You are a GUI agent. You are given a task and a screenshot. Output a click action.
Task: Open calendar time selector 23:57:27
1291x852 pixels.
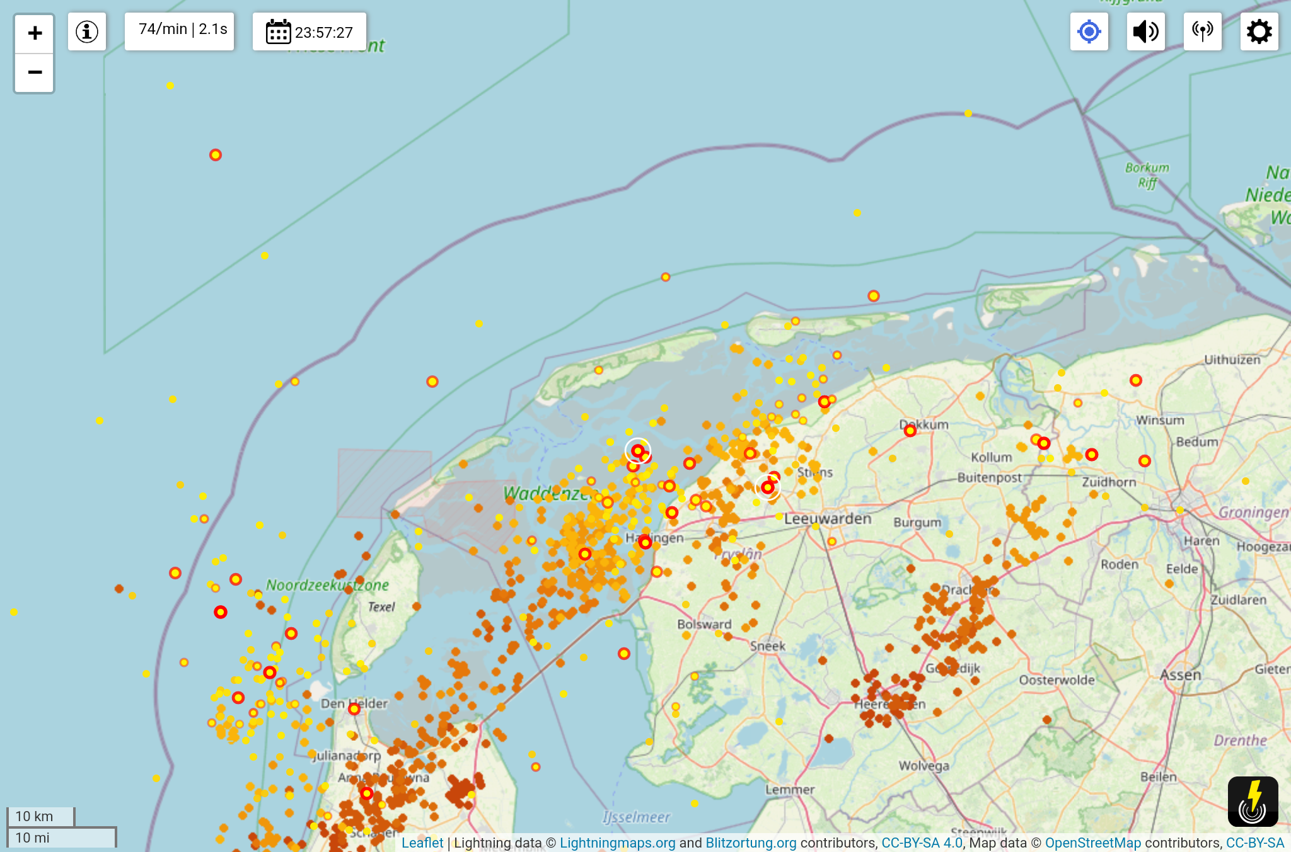[309, 31]
